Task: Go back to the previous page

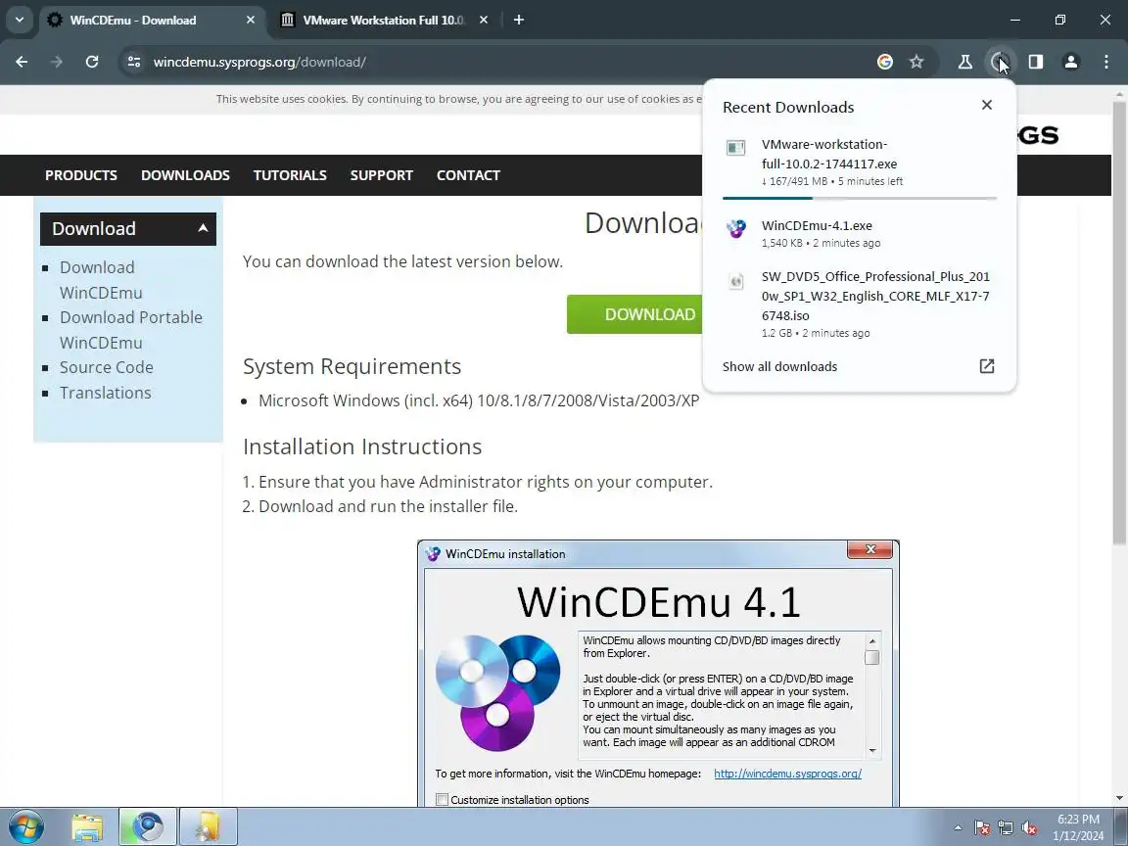Action: 22,62
